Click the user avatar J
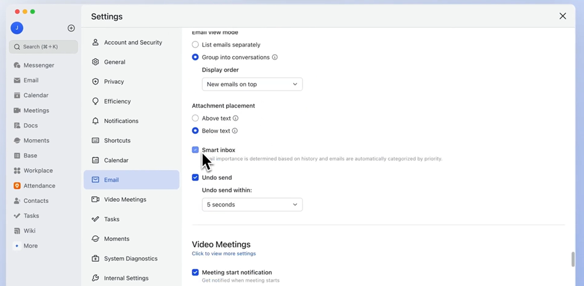Screen dimensions: 584x286 (17, 28)
